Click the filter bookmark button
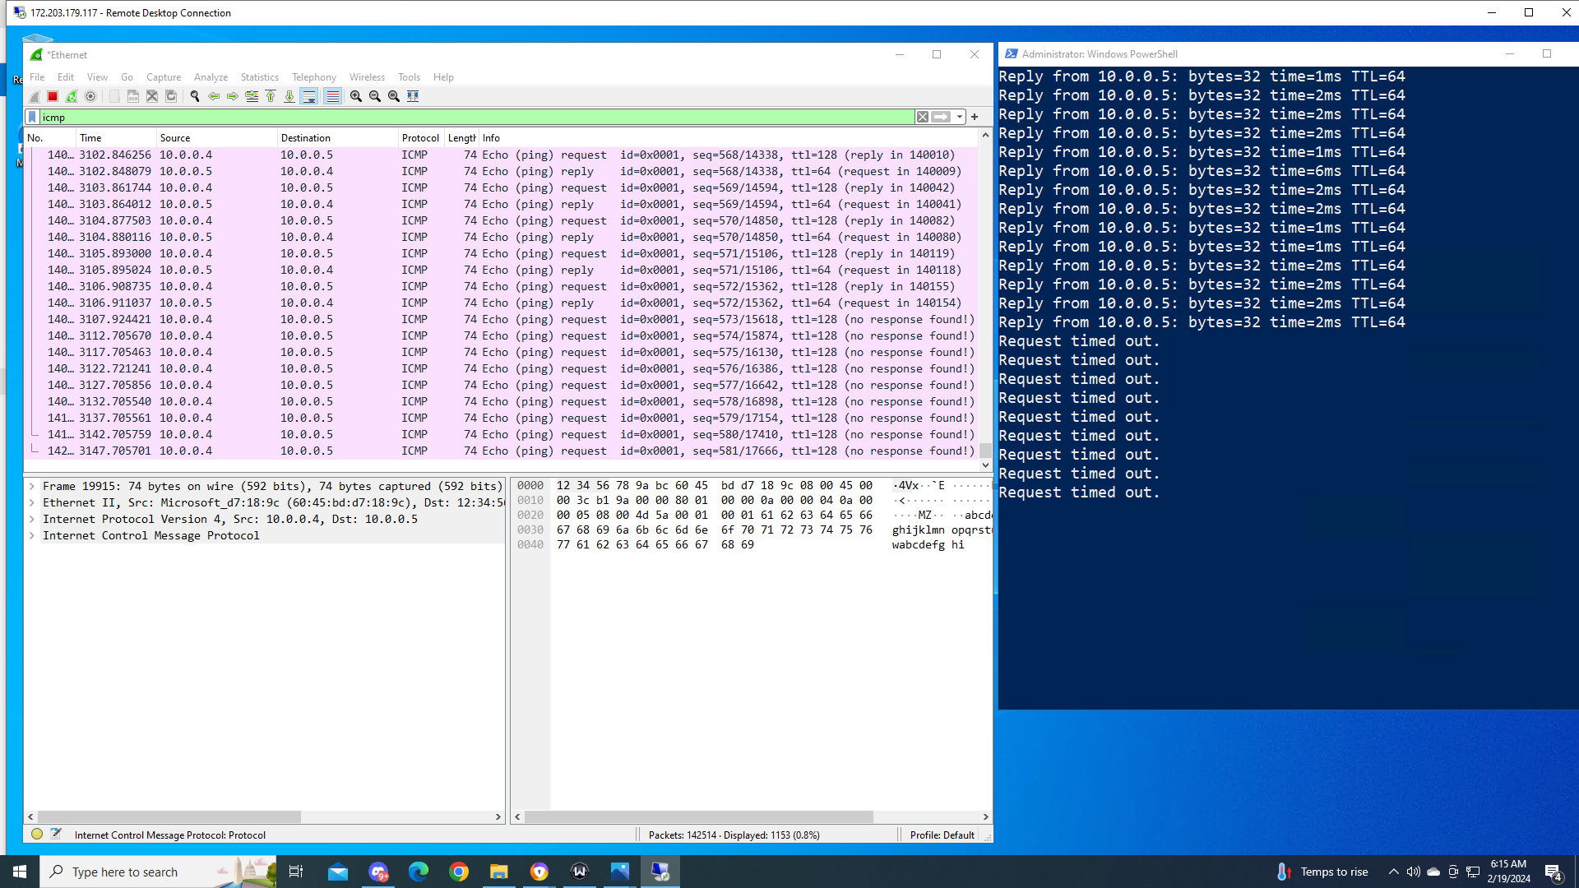 (x=32, y=117)
